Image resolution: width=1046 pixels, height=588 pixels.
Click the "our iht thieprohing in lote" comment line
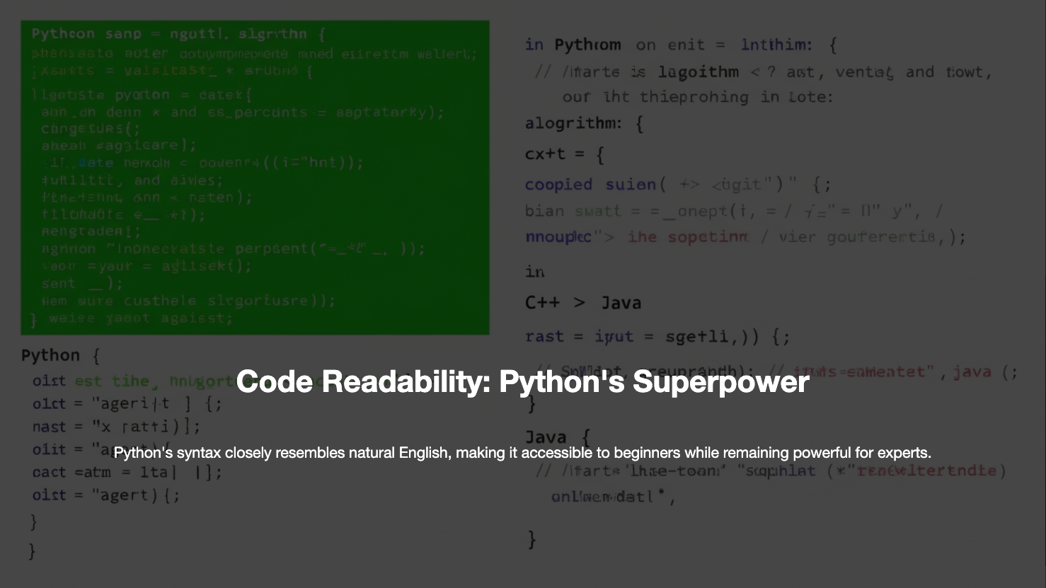(697, 97)
